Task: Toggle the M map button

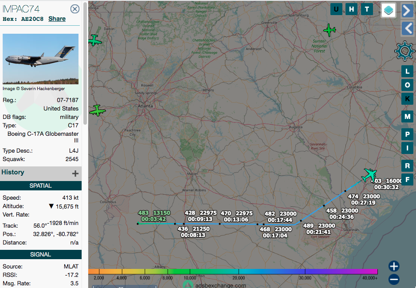Action: point(407,117)
